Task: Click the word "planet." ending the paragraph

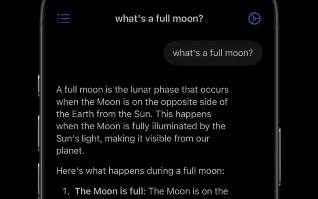Action: [70, 151]
